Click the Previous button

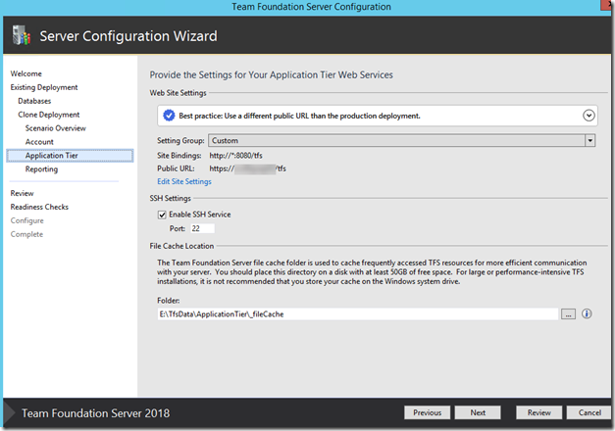tap(427, 412)
